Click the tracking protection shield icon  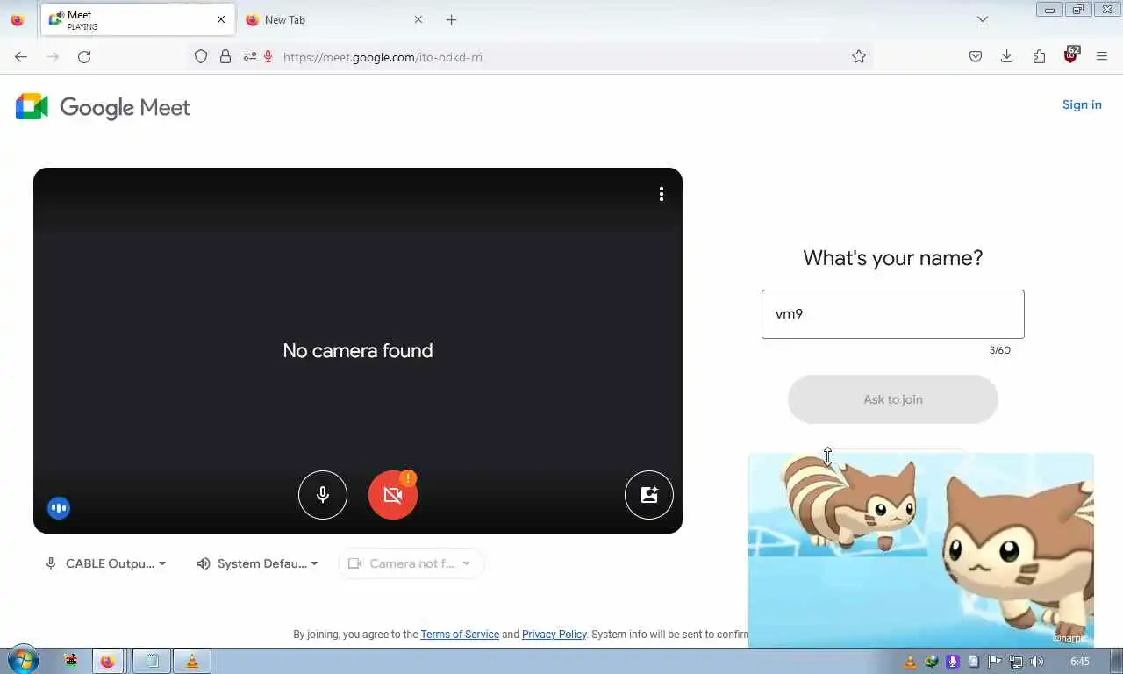tap(201, 56)
